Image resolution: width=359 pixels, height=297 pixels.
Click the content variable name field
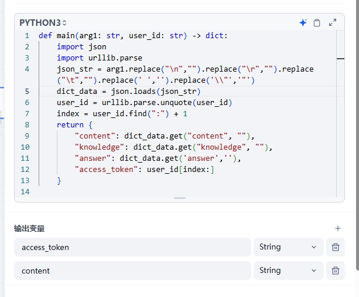point(132,271)
